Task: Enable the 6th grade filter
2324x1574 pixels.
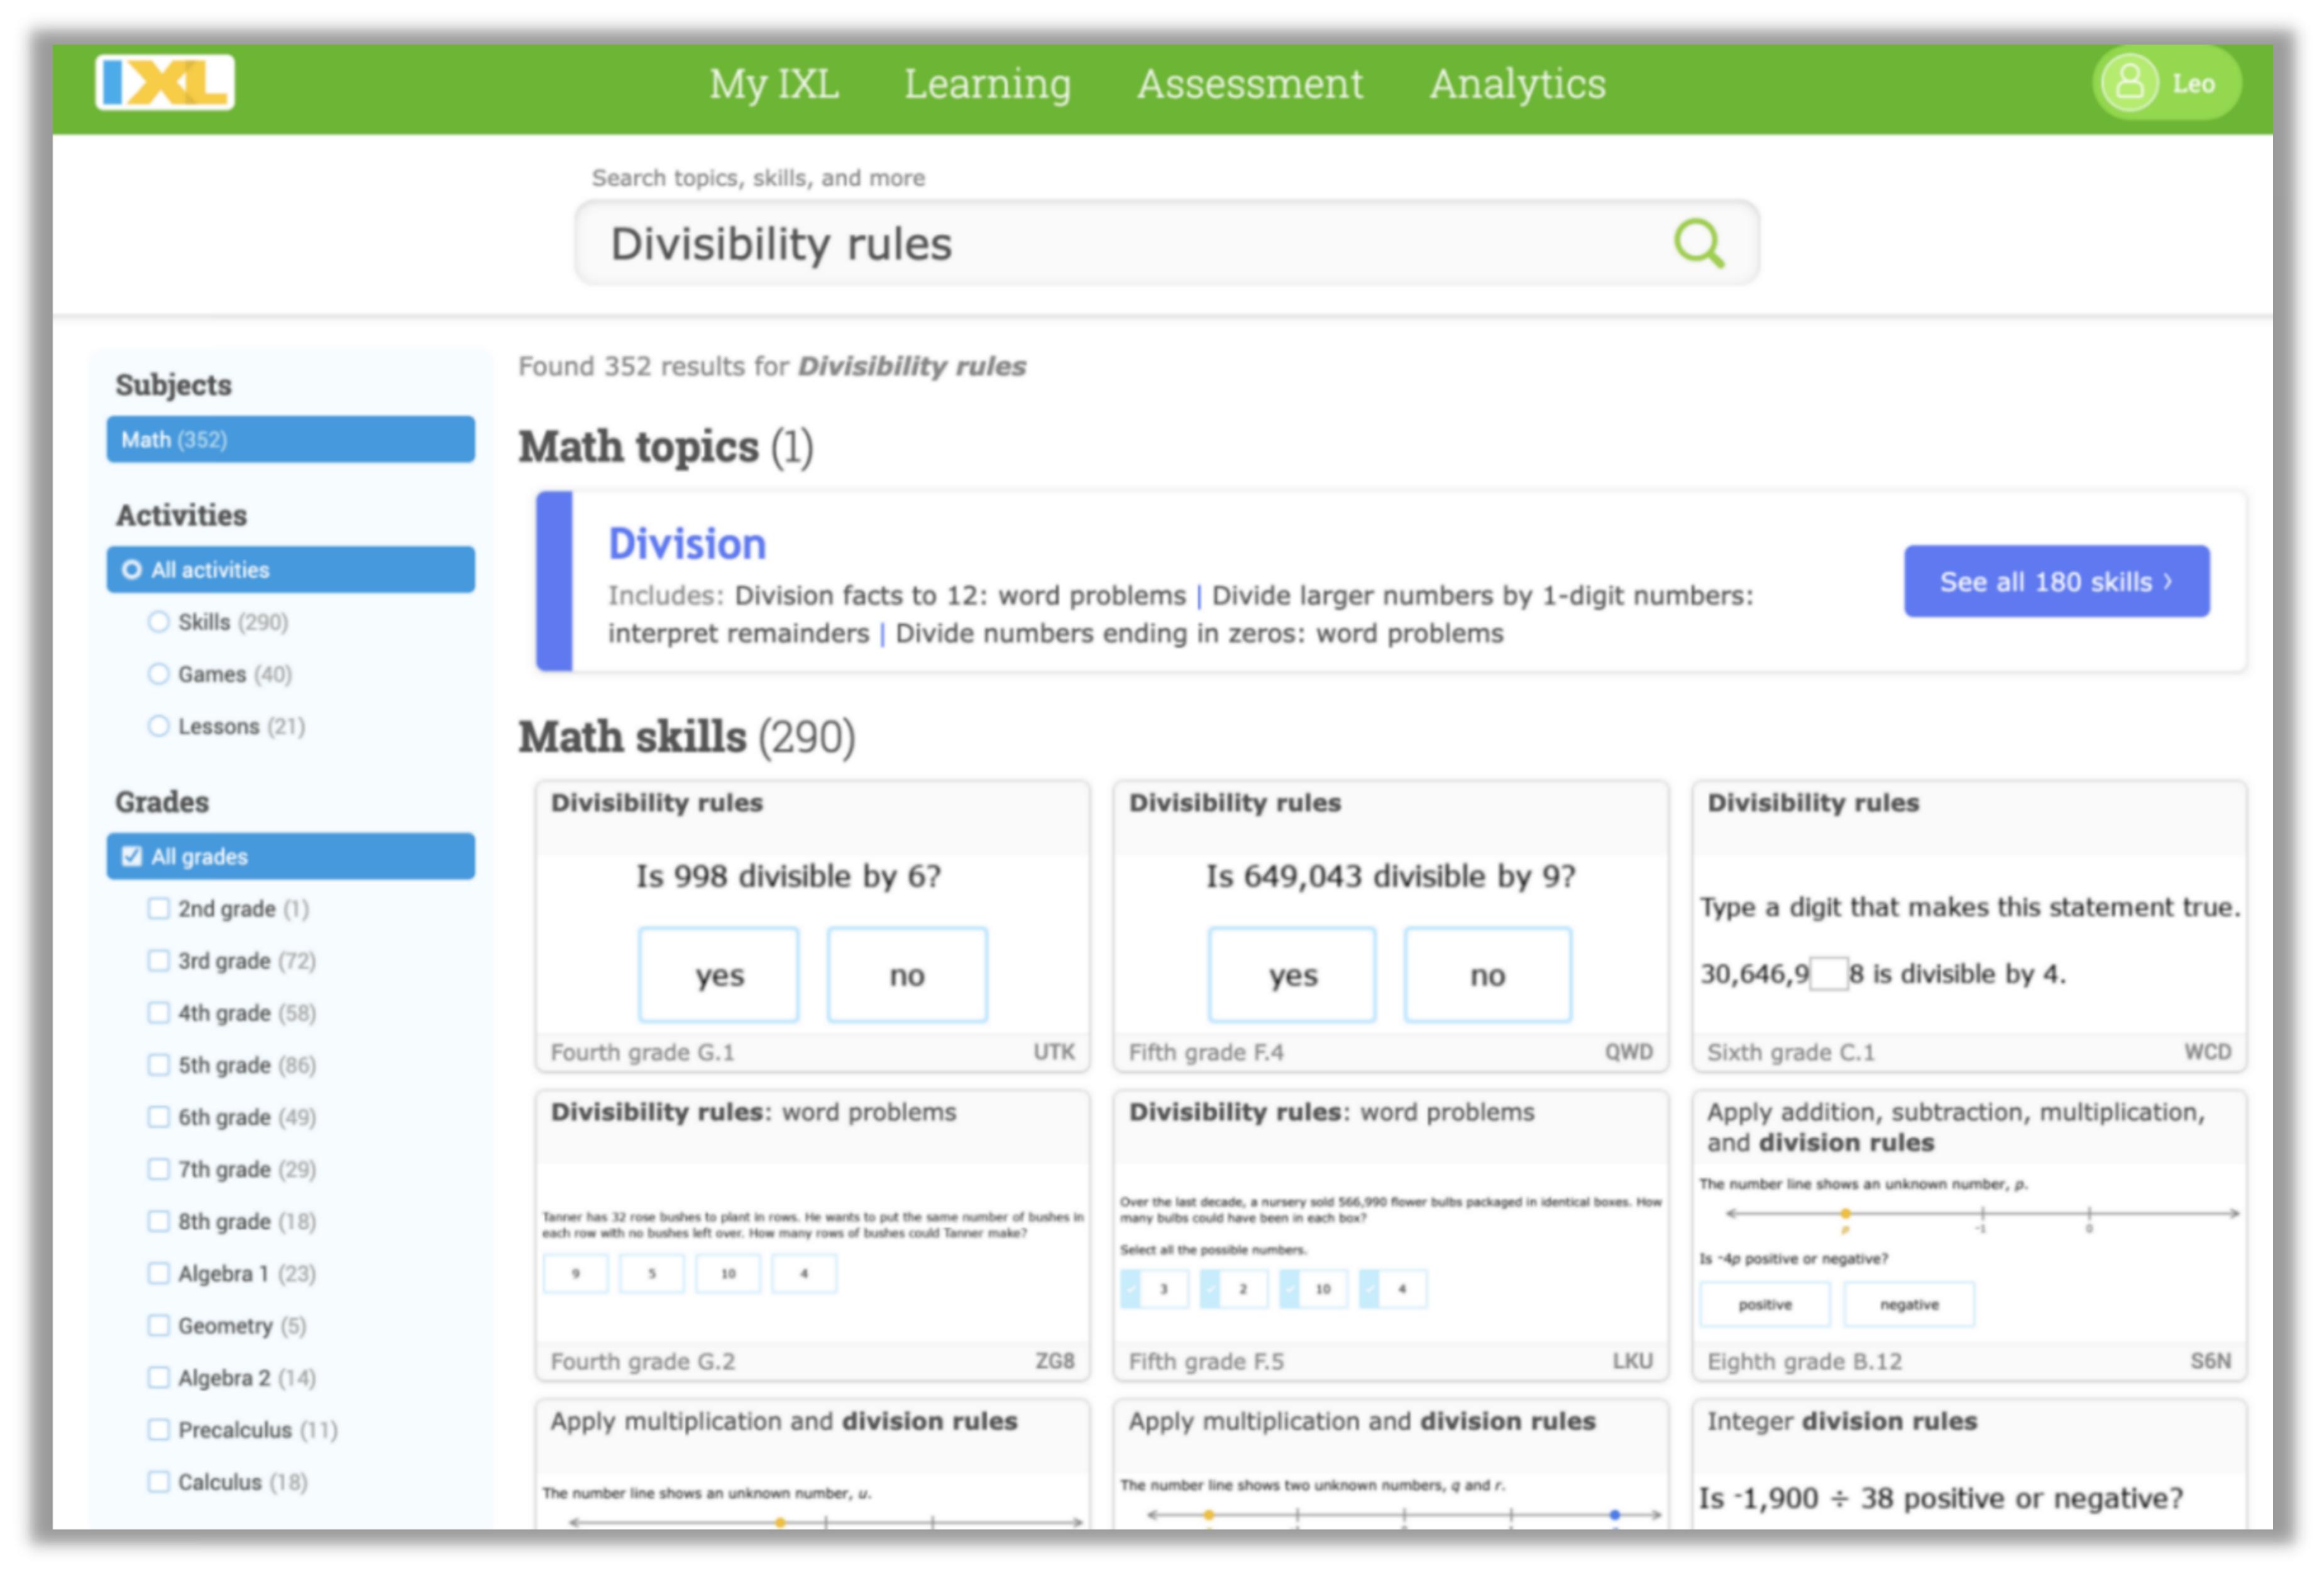Action: (158, 1116)
